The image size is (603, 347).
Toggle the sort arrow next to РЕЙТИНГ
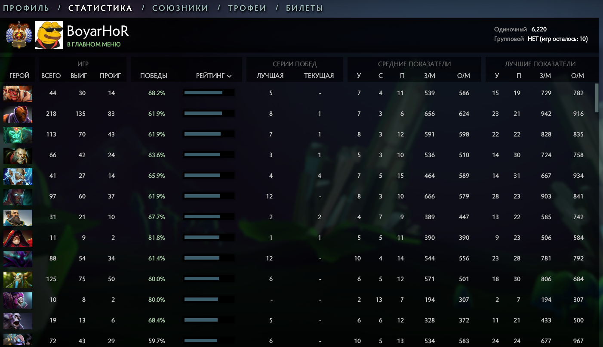(x=229, y=76)
